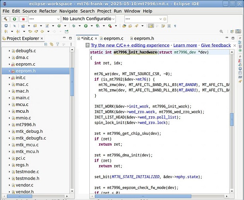Image resolution: width=244 pixels, height=200 pixels.
Task: Click Try the new C/C++ editing experience link
Action: [x=130, y=46]
